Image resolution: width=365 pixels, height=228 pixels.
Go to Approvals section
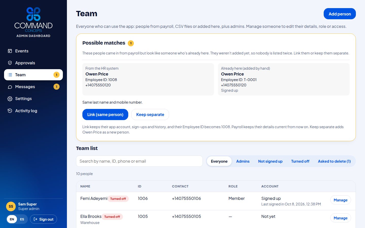(x=33, y=63)
